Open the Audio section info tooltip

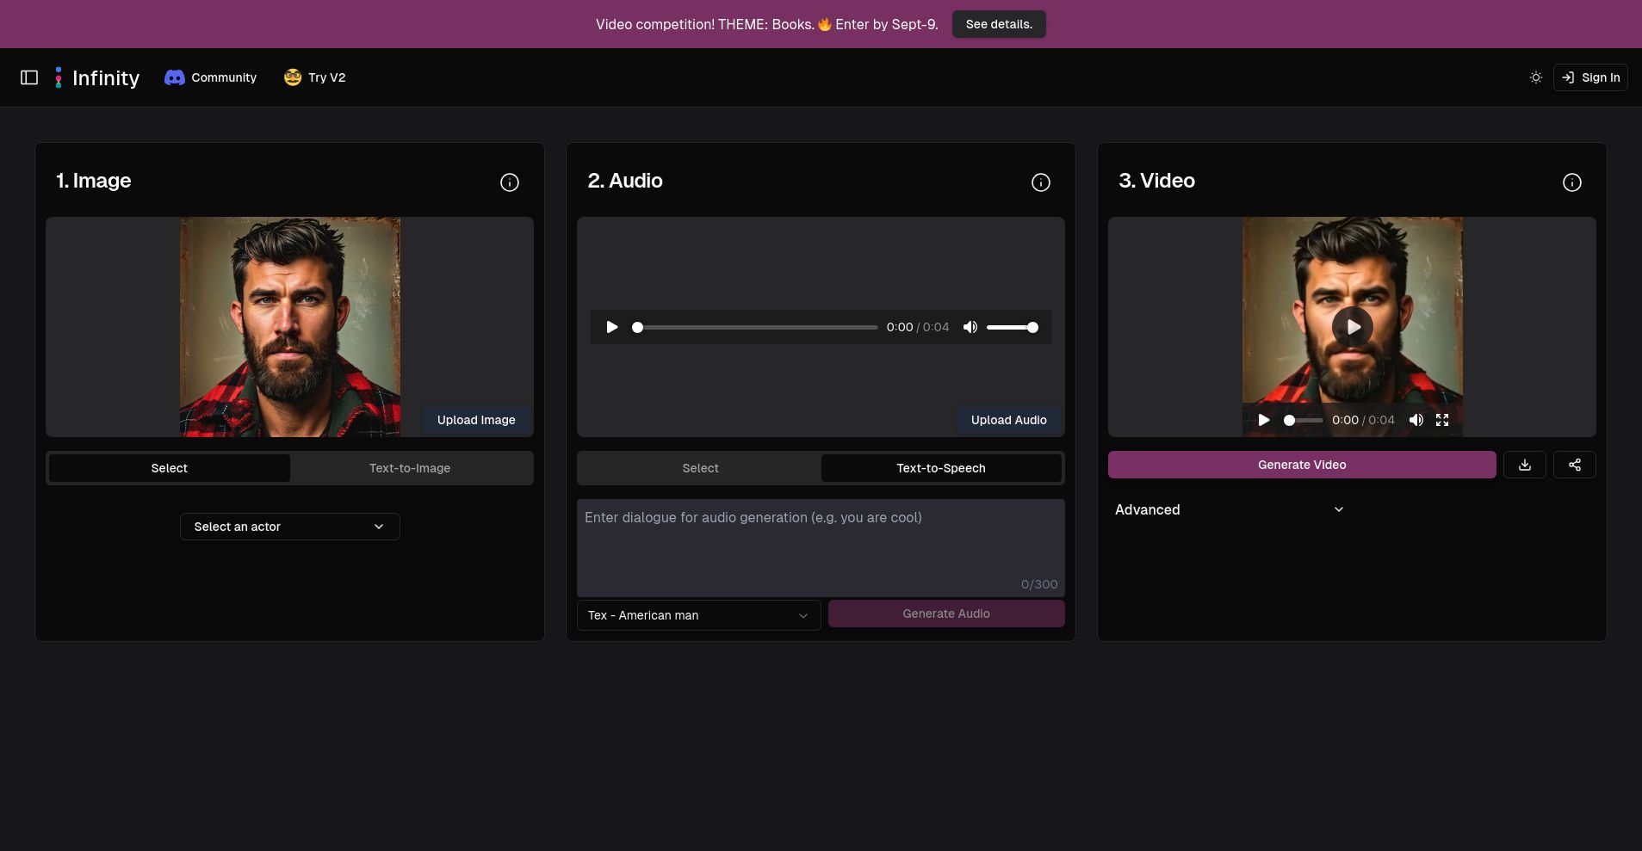pos(1041,182)
